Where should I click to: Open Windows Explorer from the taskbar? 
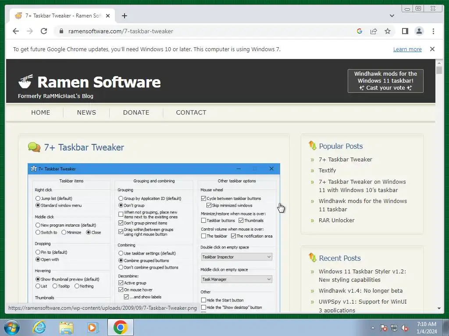click(66, 327)
